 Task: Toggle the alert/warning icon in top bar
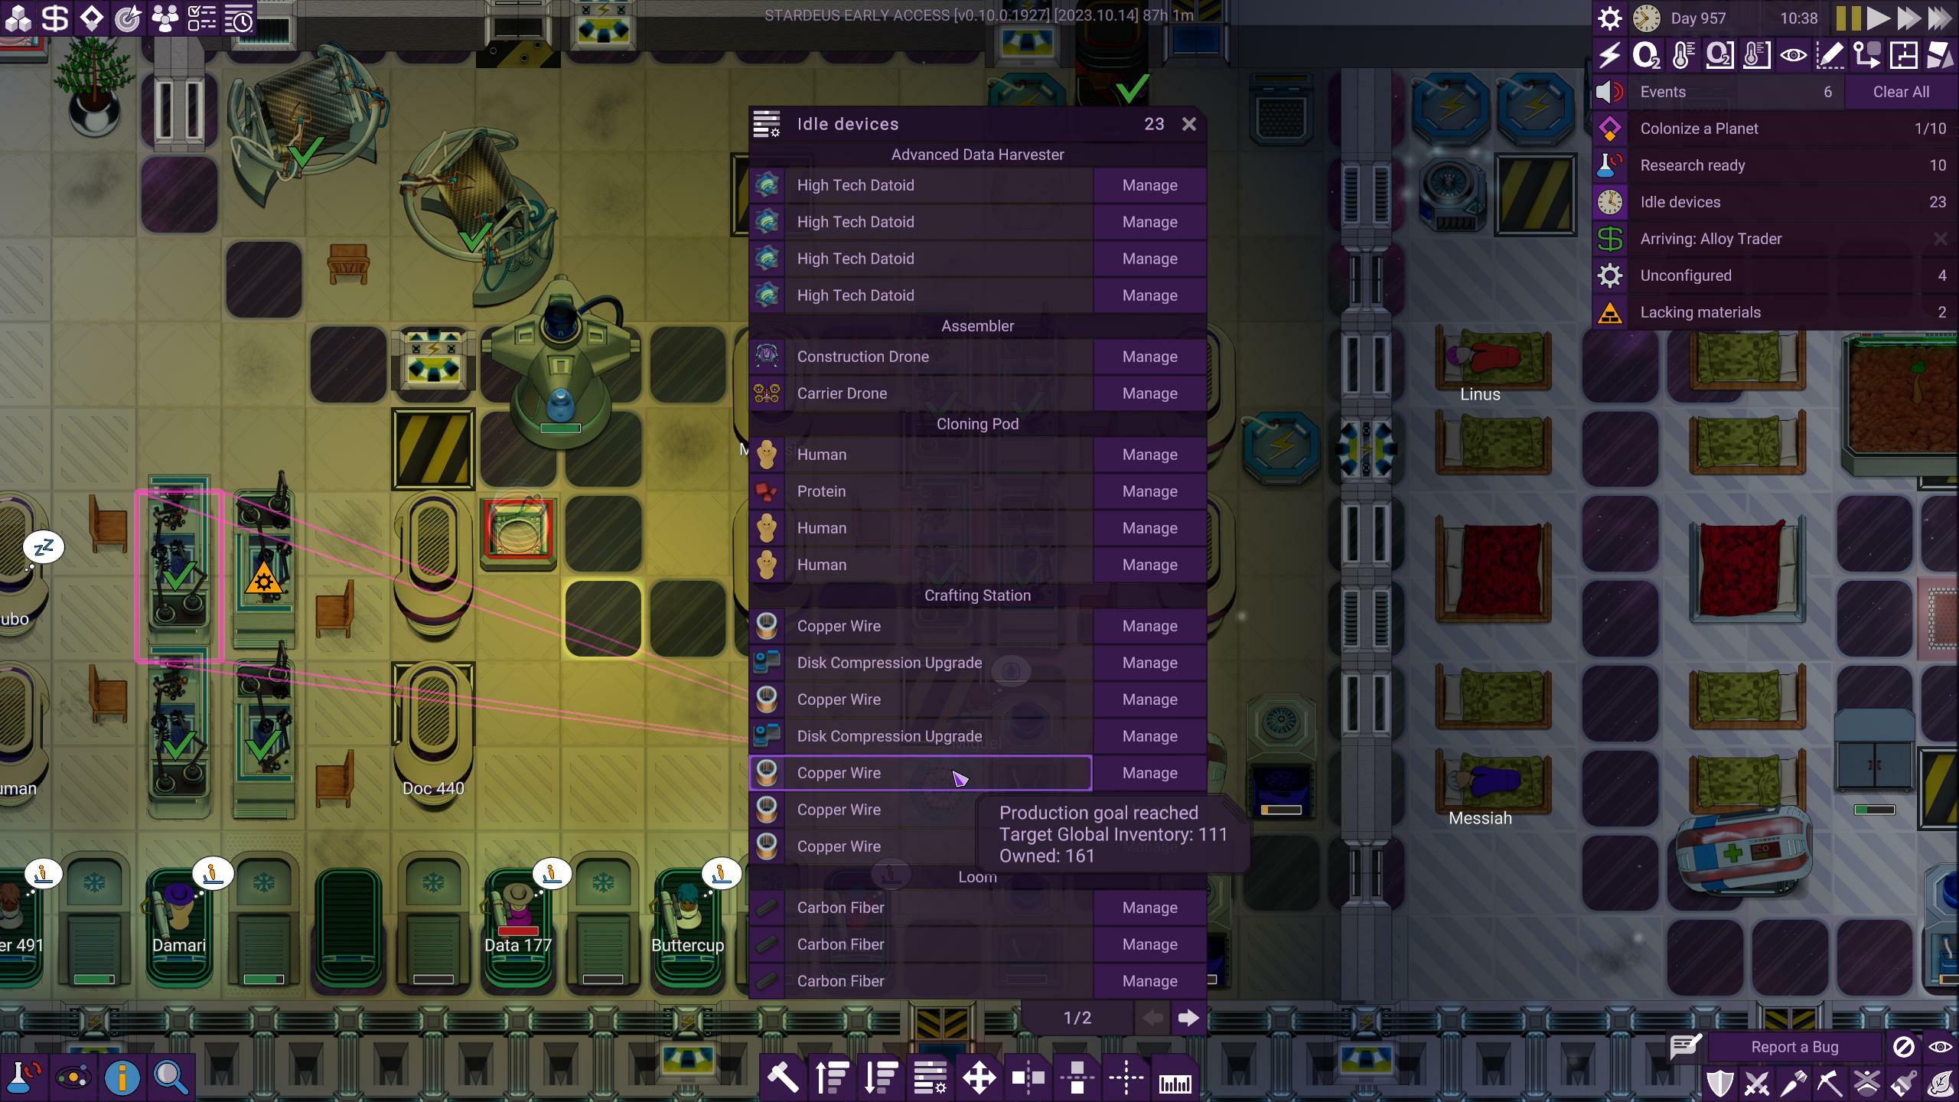tap(1611, 92)
